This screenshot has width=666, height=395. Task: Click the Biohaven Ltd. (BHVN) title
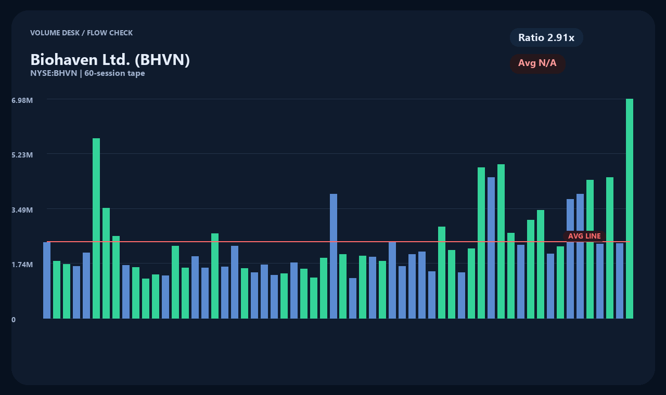coord(110,60)
